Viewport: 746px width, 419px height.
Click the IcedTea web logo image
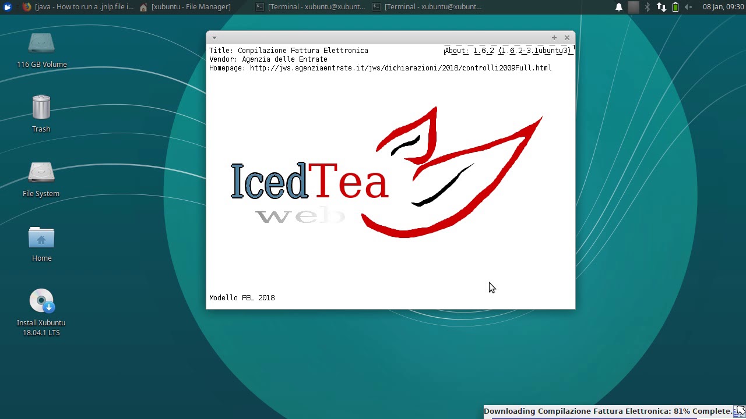(x=387, y=173)
